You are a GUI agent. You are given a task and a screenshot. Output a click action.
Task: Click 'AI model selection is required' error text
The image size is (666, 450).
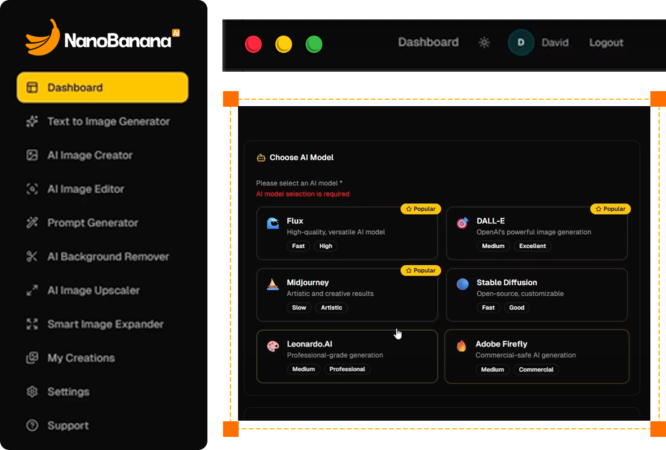coord(303,194)
